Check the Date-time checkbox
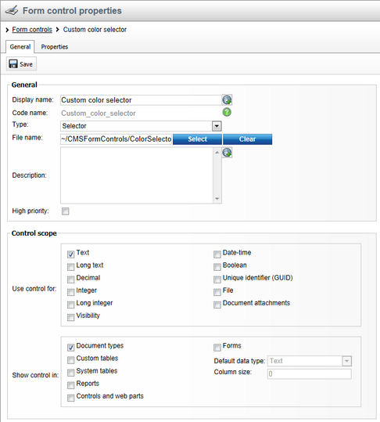 click(217, 254)
